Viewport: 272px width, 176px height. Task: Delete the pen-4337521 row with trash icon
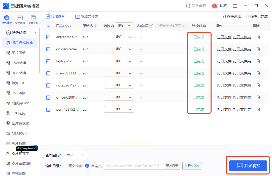click(258, 109)
